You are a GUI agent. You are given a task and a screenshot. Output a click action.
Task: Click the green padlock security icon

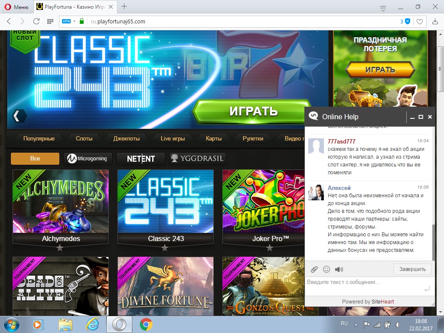[x=82, y=21]
